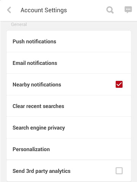Tap the conversation icon in the top bar
The width and height of the screenshot is (137, 182).
pos(128,10)
